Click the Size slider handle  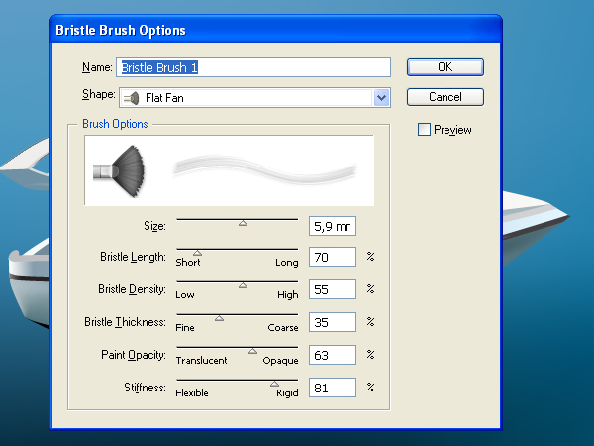pos(243,223)
